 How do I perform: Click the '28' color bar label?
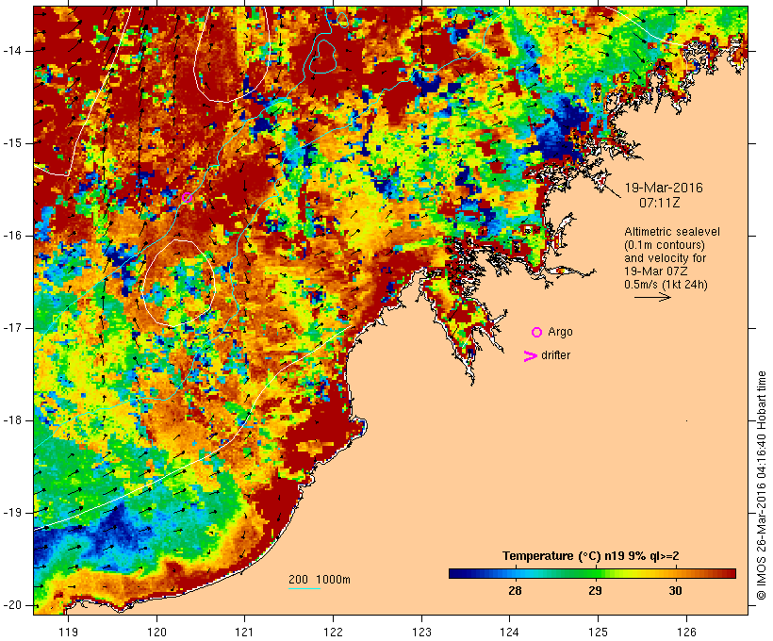(x=515, y=591)
